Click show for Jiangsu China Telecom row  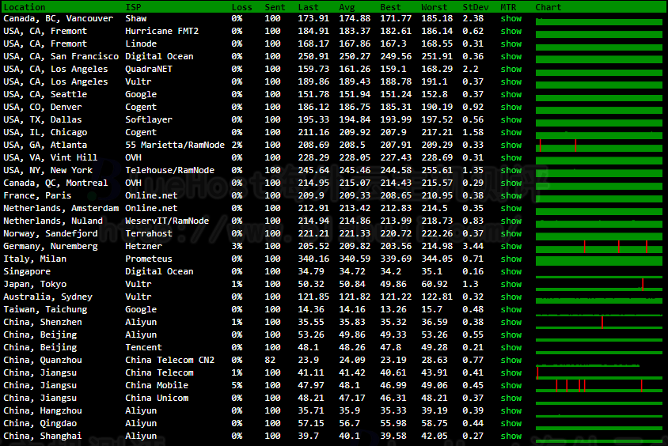pos(510,372)
